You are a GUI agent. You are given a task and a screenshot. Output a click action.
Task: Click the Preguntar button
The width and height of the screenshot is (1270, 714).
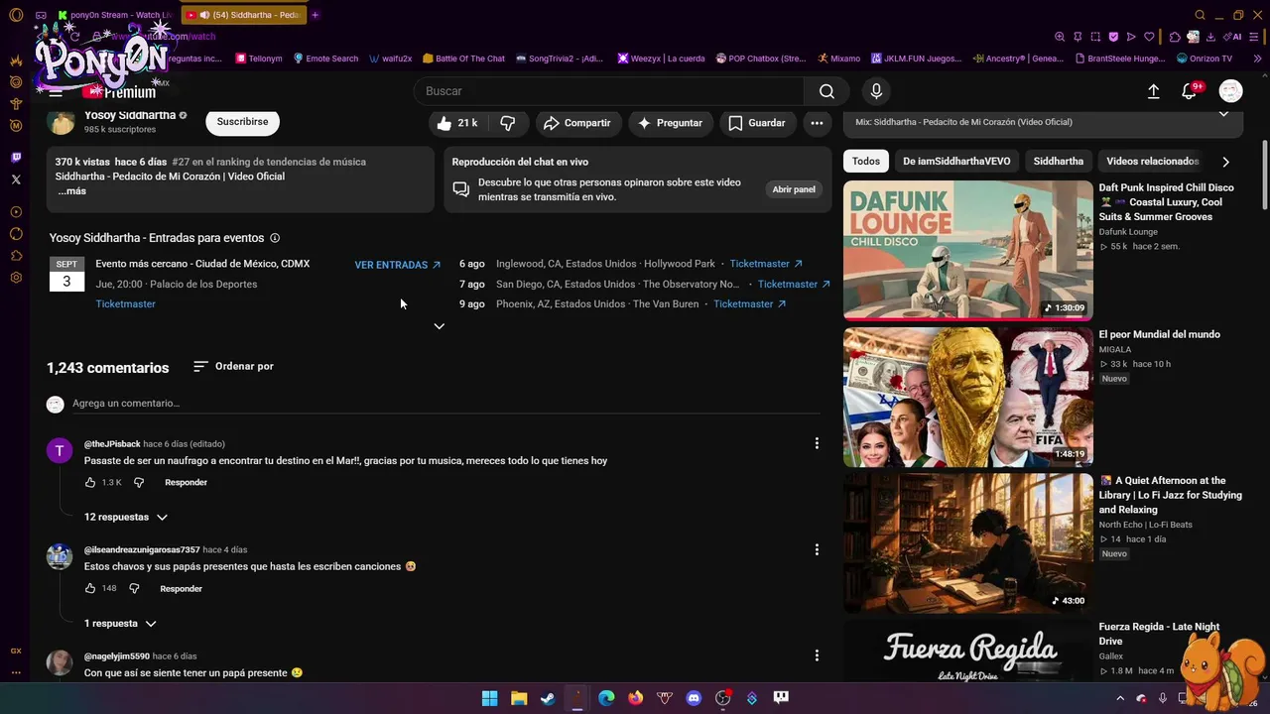tap(670, 123)
